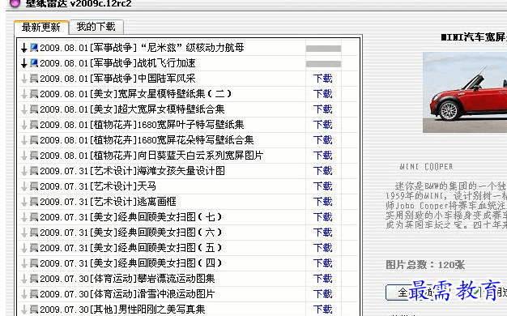Viewport: 507px width, 316px height.
Task: Click the download progress bar for “尼米兹”级核动力航母
Action: pyautogui.click(x=323, y=49)
